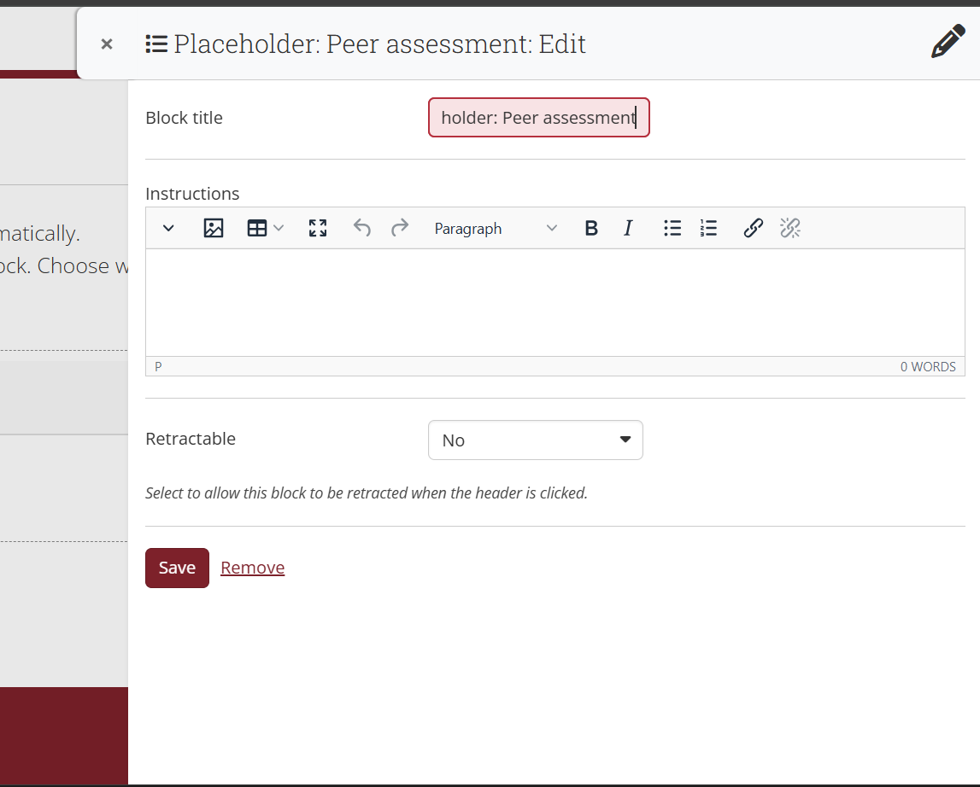Open the Paragraph format dropdown
The width and height of the screenshot is (980, 787).
[496, 228]
